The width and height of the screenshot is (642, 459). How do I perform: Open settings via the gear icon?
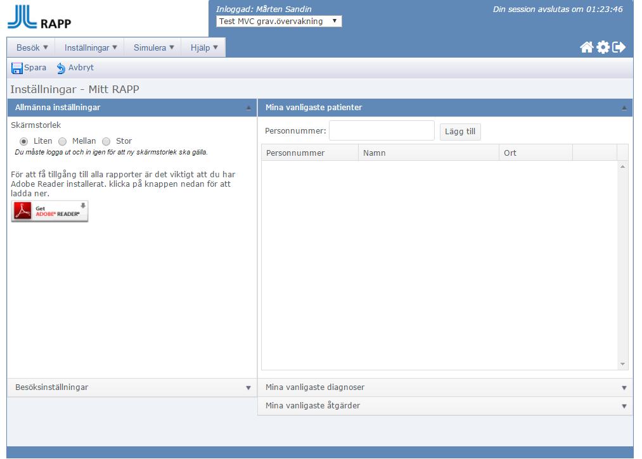(x=603, y=47)
